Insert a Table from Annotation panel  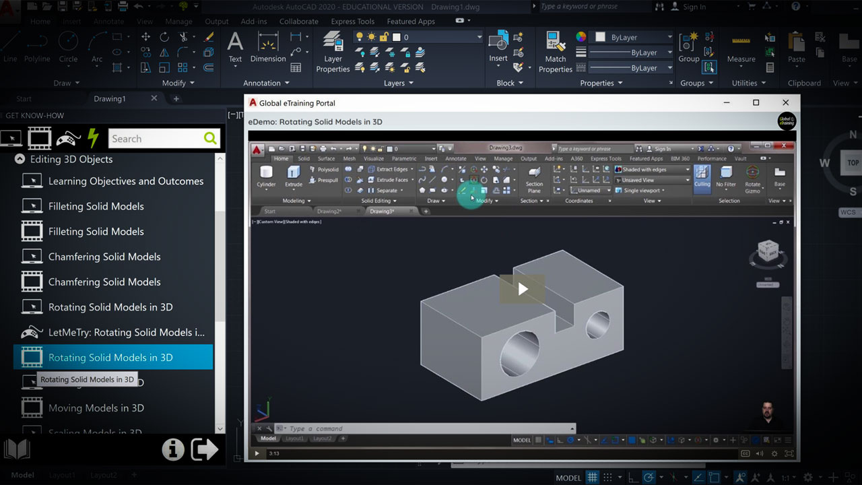[296, 67]
